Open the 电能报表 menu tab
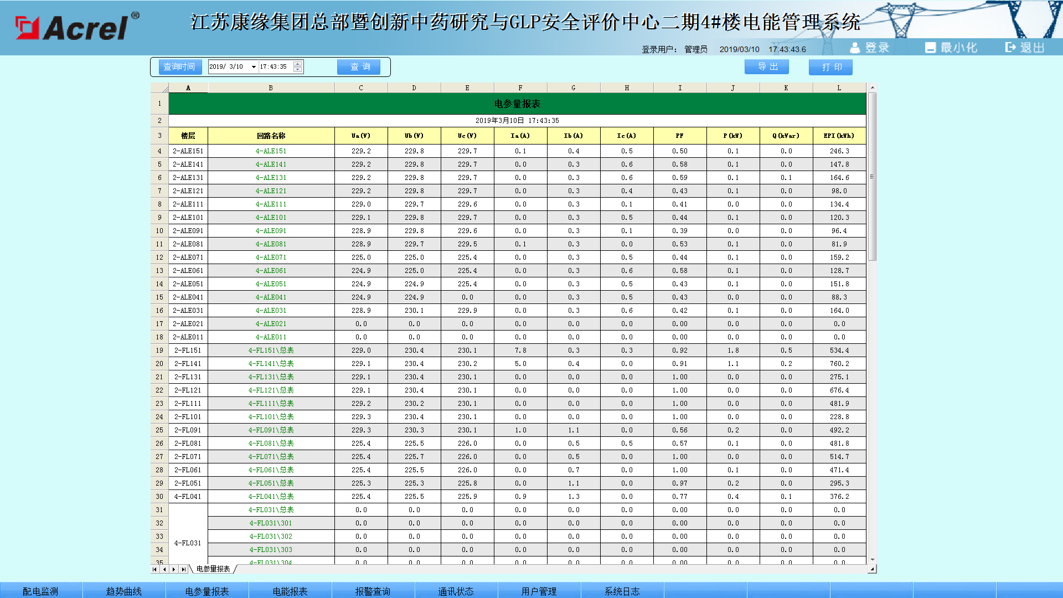Screen dimensions: 1063x598 tap(290, 591)
